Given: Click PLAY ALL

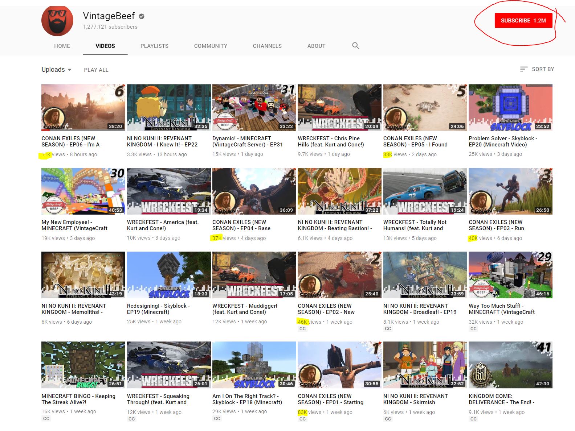Looking at the screenshot, I should pos(96,70).
